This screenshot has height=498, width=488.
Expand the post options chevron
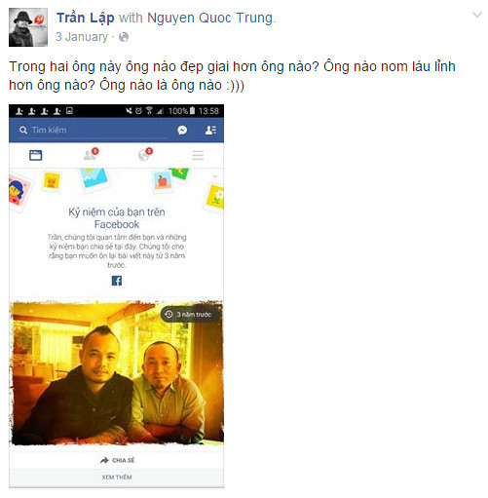(476, 15)
